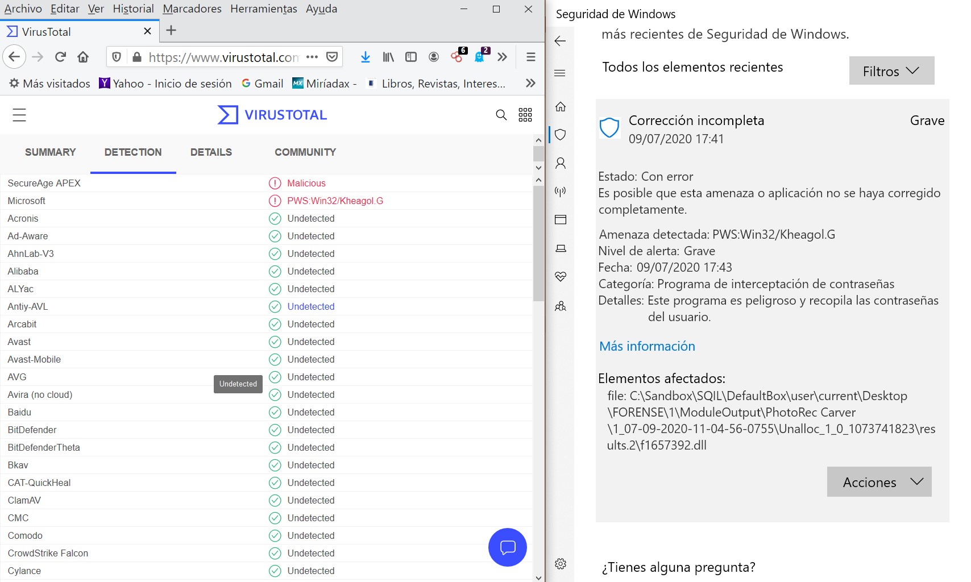Click the Antiy-AVL Undetected result

[311, 306]
